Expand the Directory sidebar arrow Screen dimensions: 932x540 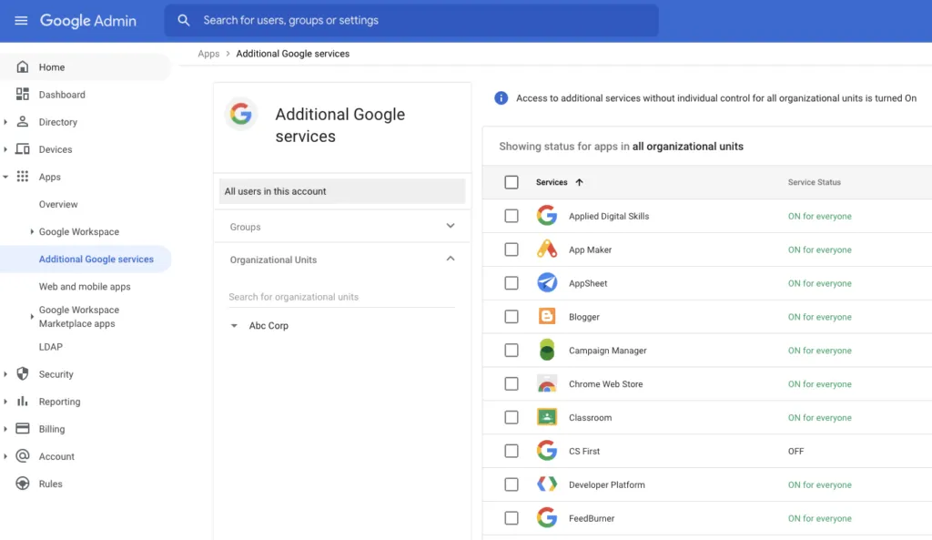point(5,122)
